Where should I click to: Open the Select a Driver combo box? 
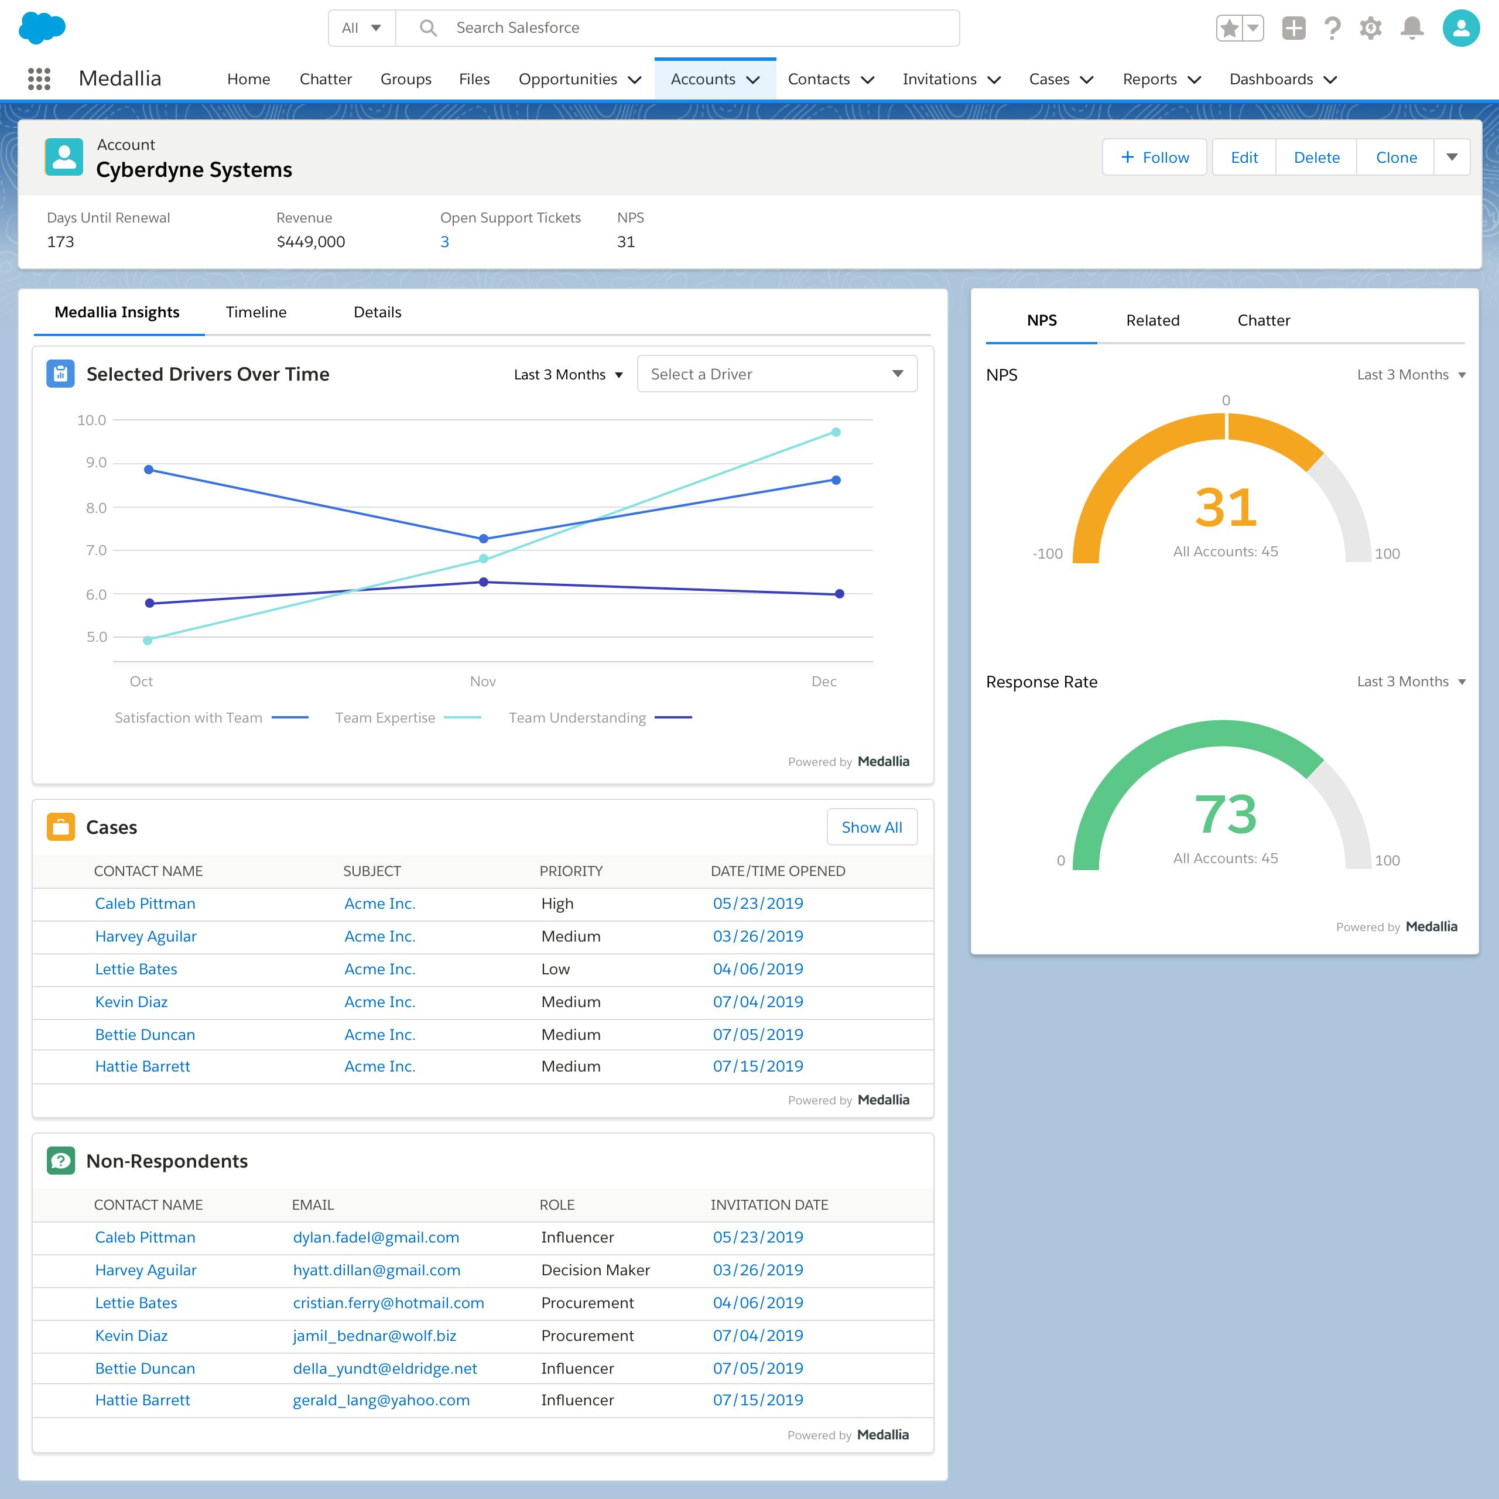point(776,374)
